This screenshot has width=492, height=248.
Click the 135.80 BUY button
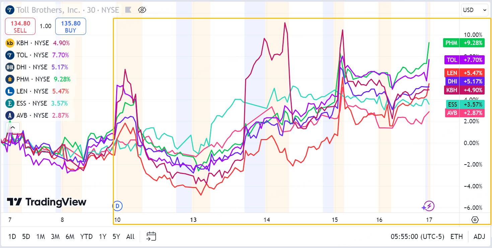pyautogui.click(x=71, y=26)
